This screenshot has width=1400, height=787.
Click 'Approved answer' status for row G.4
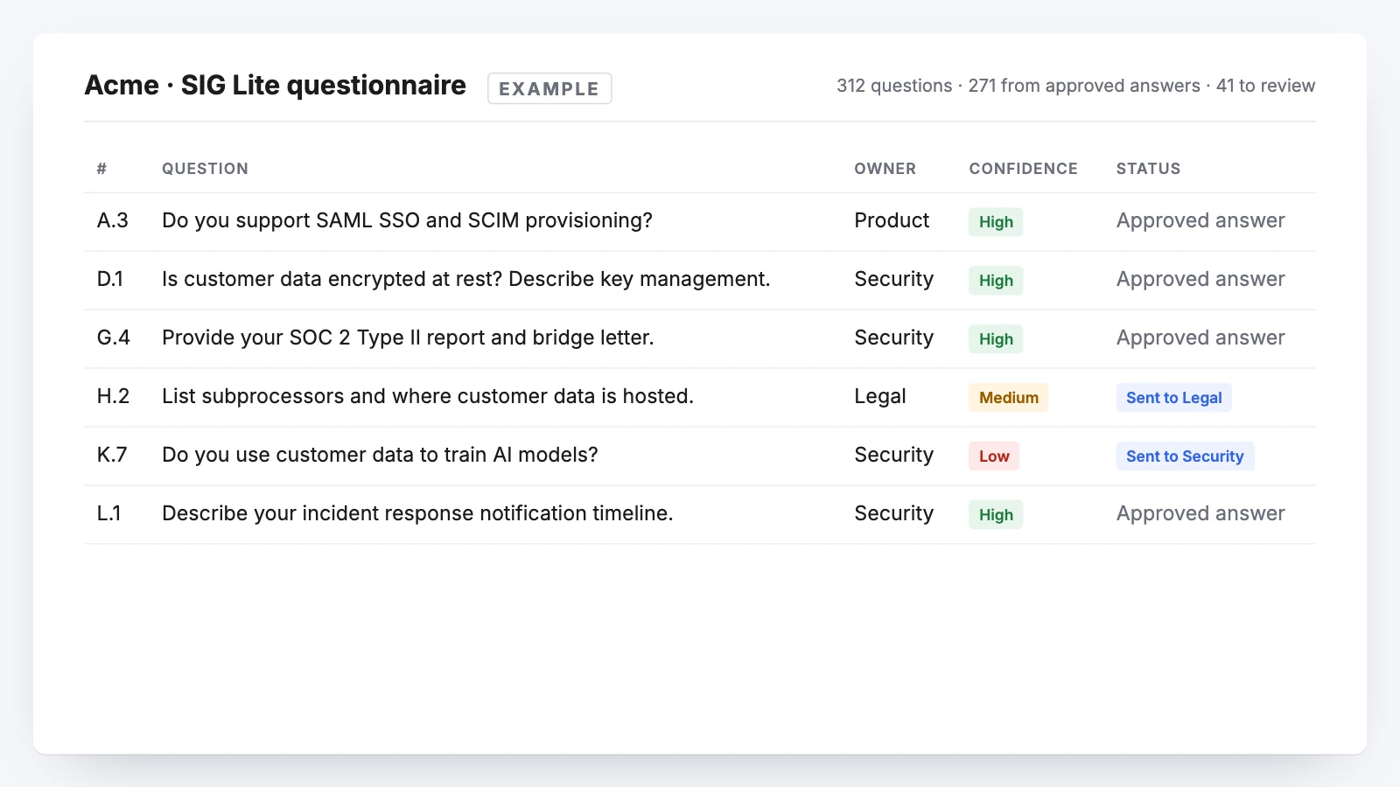coord(1200,338)
